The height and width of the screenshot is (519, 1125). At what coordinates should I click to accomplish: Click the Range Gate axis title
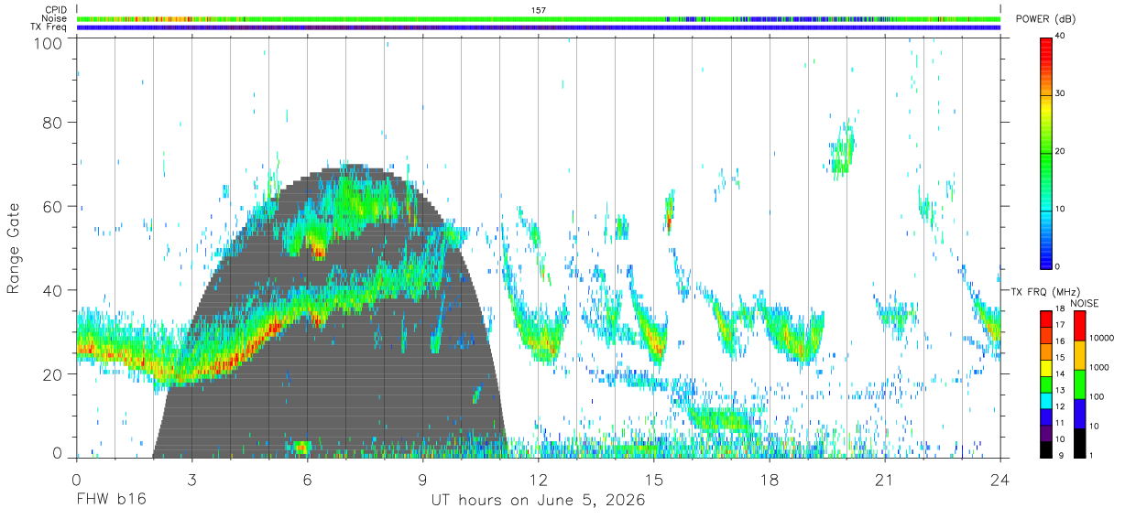(x=14, y=248)
